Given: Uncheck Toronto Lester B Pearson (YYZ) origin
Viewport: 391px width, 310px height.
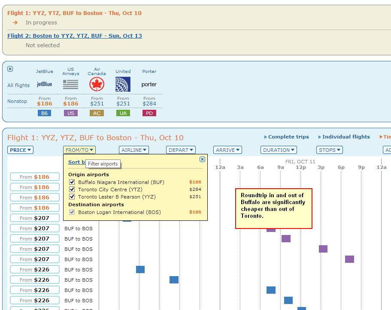Looking at the screenshot, I should [72, 197].
